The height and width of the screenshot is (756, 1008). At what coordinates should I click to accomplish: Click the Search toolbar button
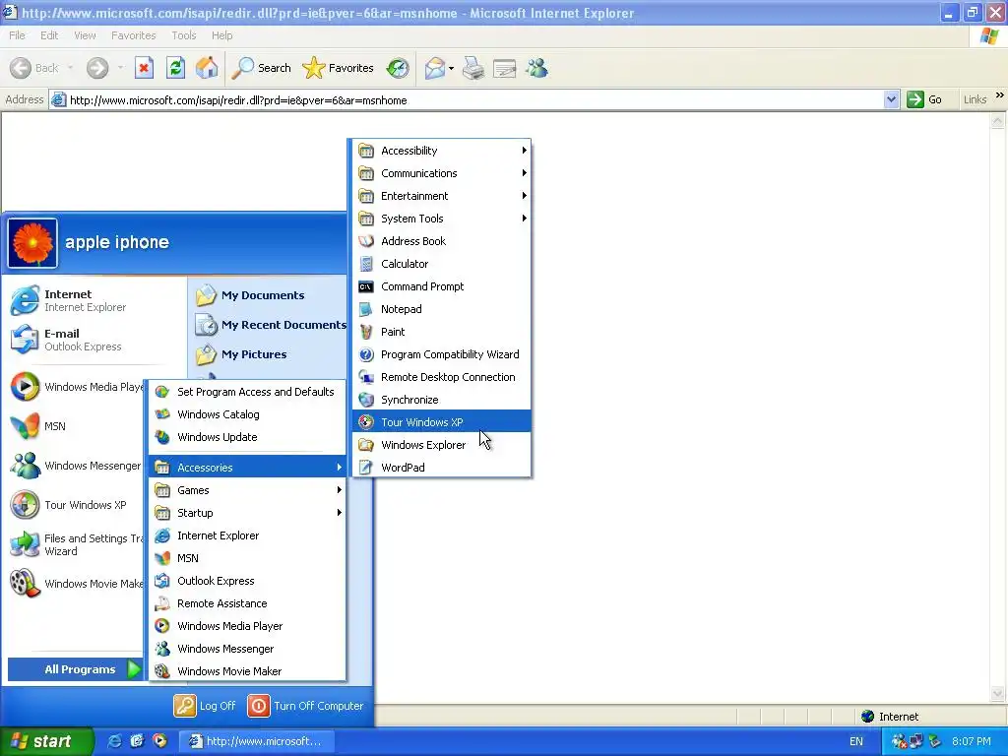pyautogui.click(x=262, y=68)
